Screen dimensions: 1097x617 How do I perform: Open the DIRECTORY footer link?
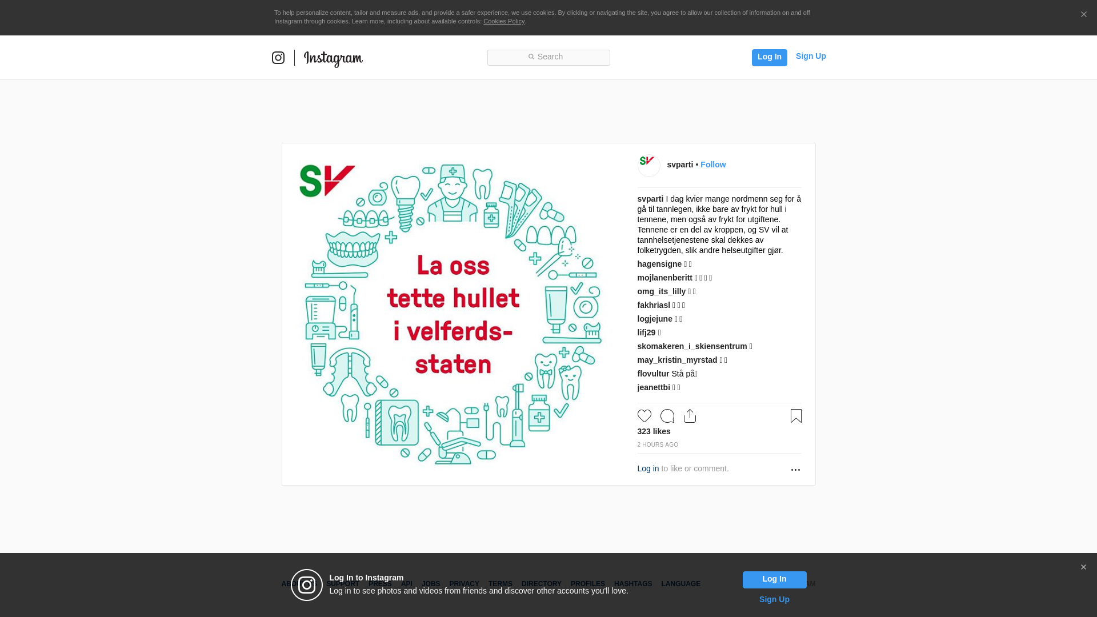(x=542, y=584)
